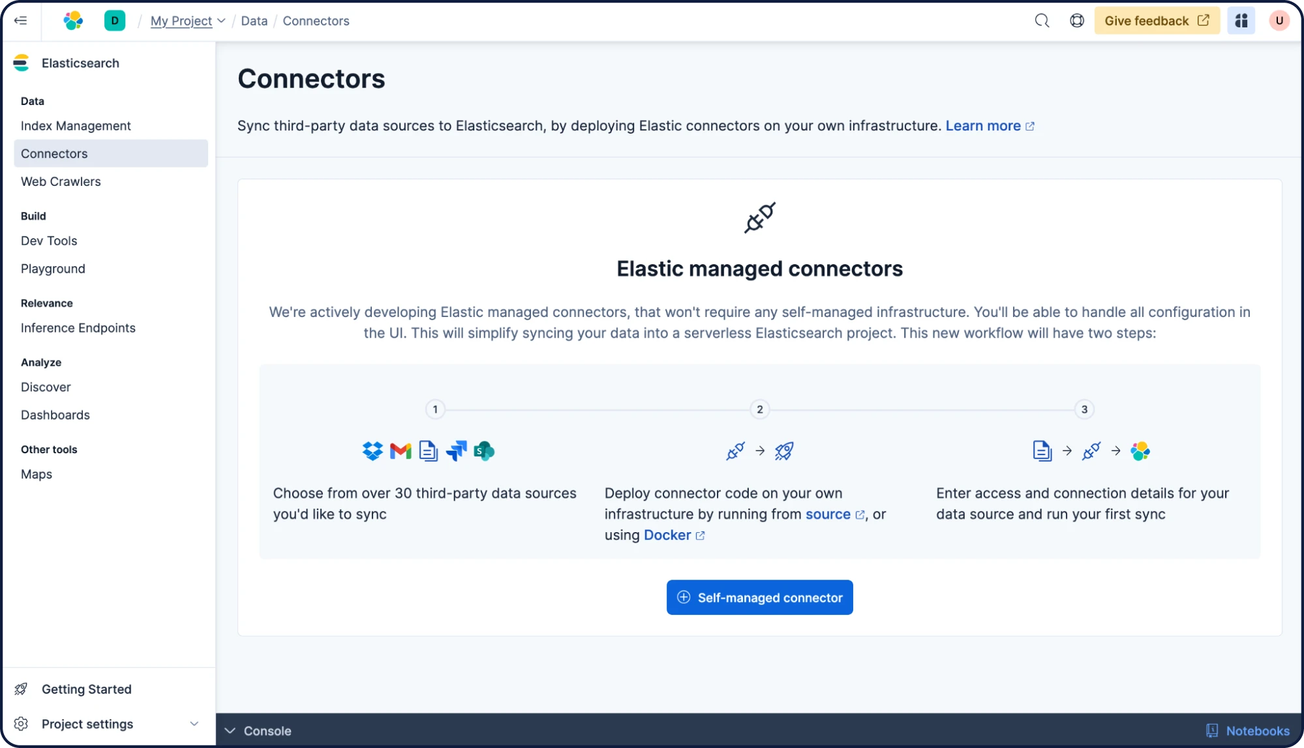Follow the Docker link in step 2

coord(674,535)
